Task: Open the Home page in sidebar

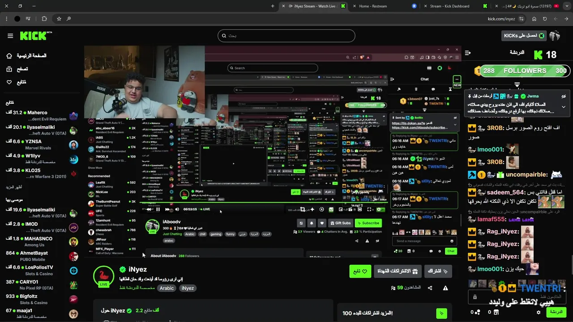Action: tap(27, 55)
